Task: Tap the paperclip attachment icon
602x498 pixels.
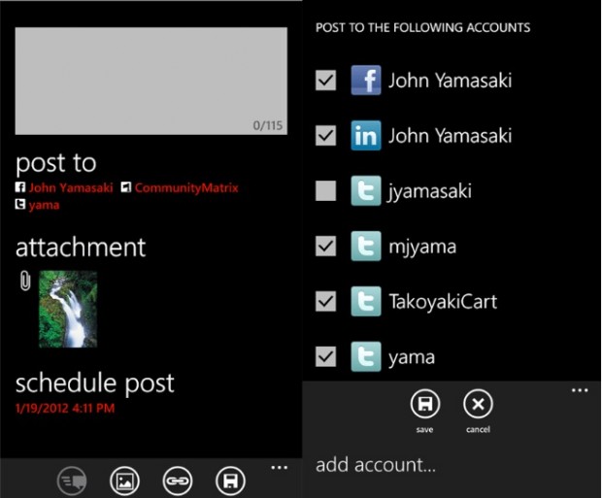Action: point(25,281)
